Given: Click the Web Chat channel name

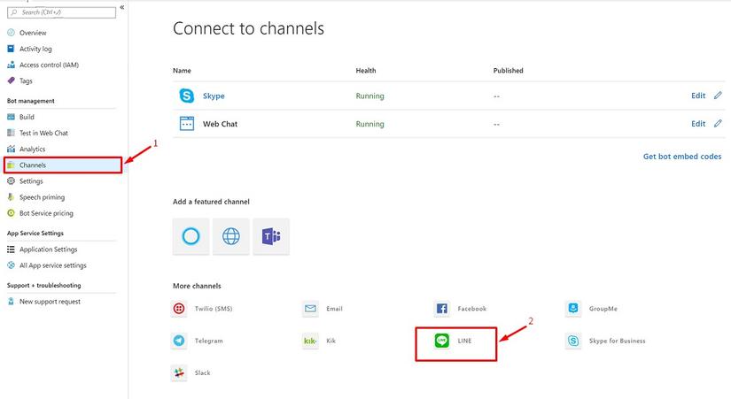Looking at the screenshot, I should [x=220, y=124].
